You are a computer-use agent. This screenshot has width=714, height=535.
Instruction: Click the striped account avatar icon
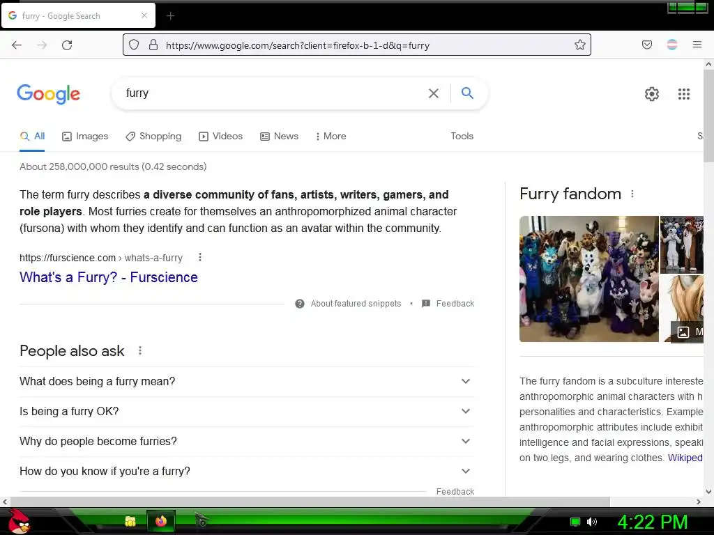pyautogui.click(x=672, y=45)
